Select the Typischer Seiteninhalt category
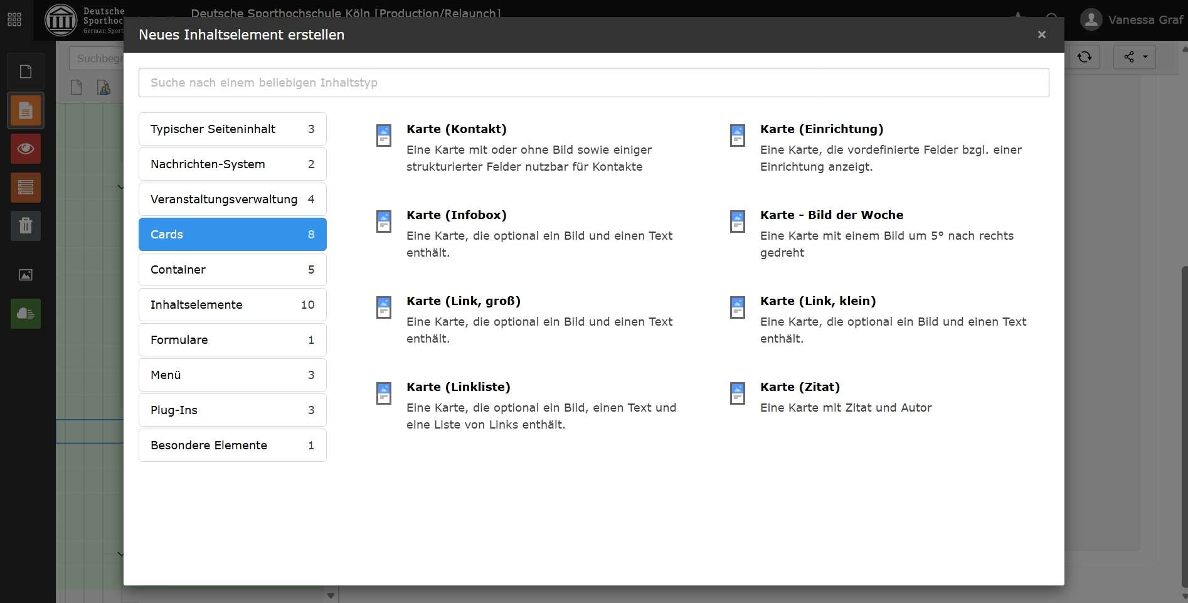This screenshot has width=1188, height=603. point(232,129)
